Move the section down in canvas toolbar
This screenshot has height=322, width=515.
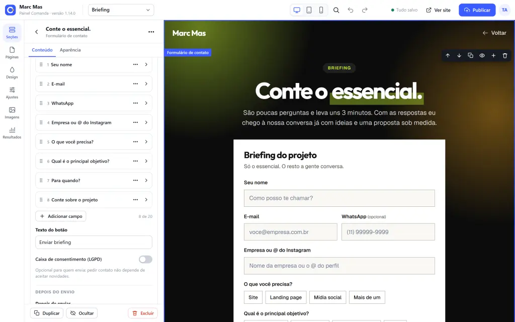[x=459, y=55]
